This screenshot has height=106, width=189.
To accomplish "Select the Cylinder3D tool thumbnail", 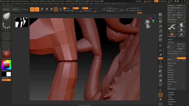I will (181, 26).
